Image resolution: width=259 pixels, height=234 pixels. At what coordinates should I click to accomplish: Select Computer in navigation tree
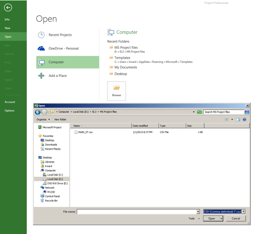pos(48,170)
